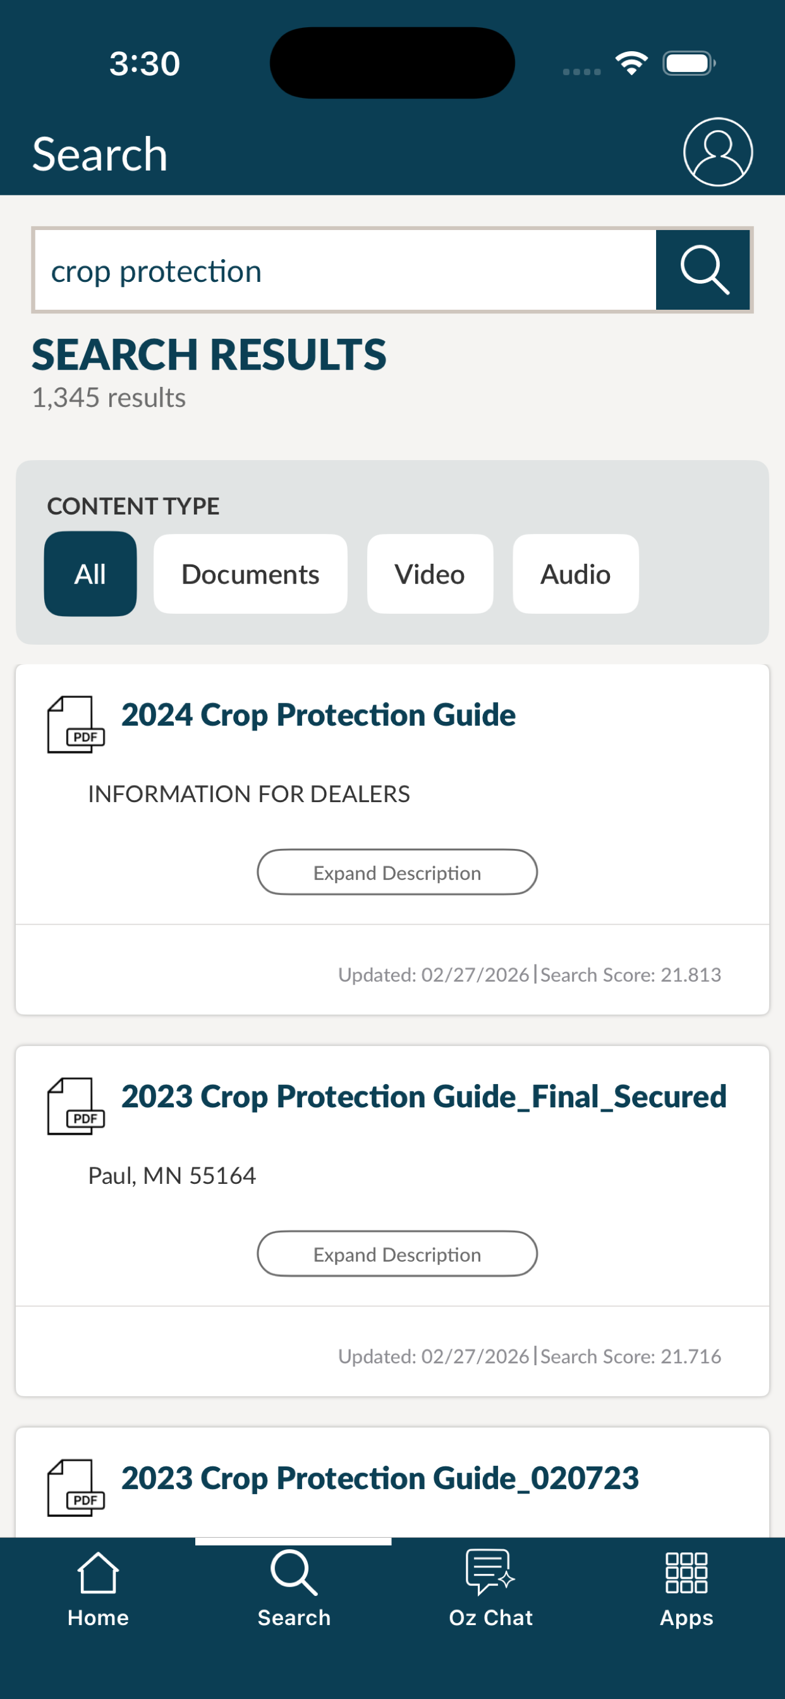The image size is (785, 1699).
Task: Select the All content type filter
Action: pos(90,574)
